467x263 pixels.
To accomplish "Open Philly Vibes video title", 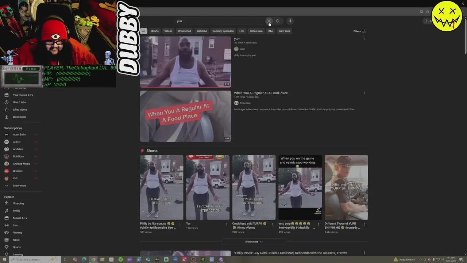I will tap(291, 253).
